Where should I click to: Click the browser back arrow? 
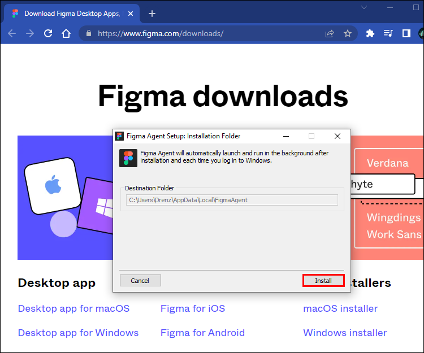coord(12,33)
